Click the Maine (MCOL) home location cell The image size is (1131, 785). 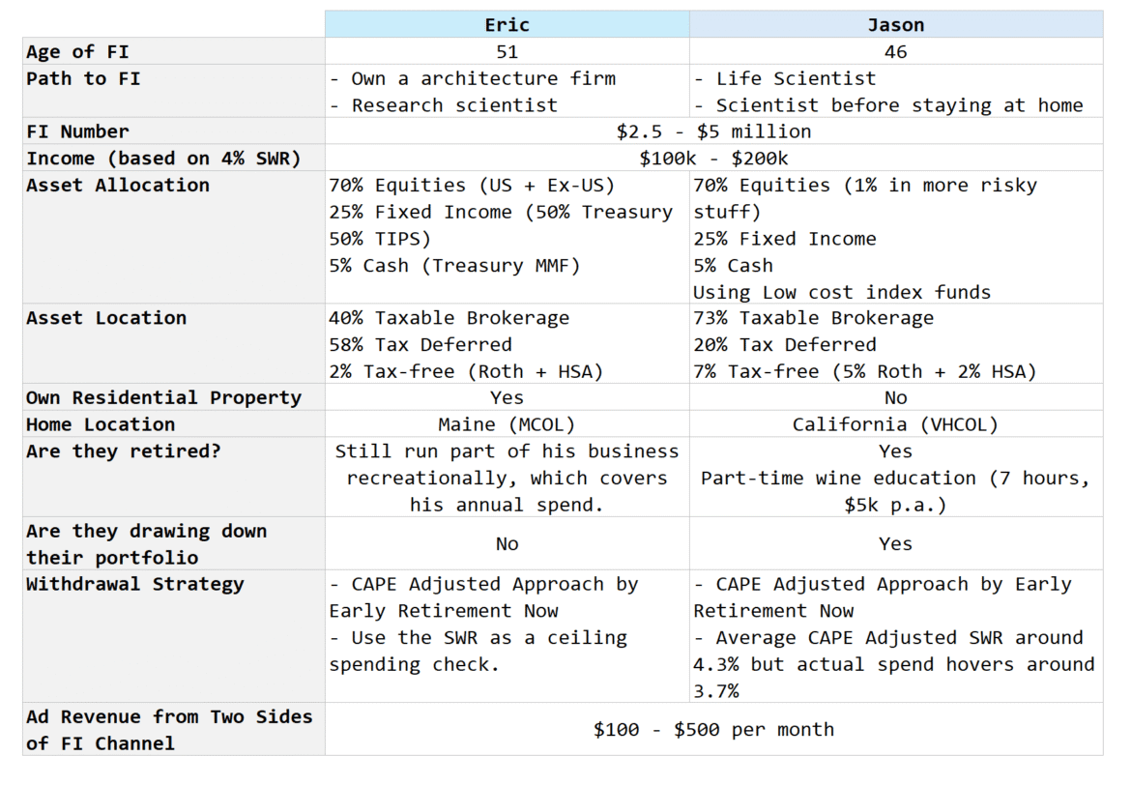(507, 424)
